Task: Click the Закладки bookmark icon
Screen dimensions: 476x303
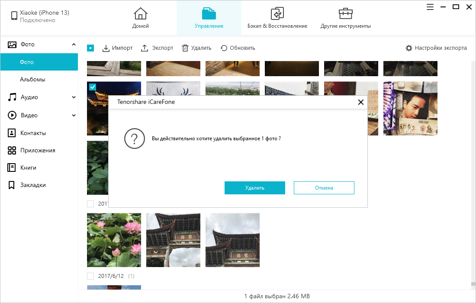Action: [12, 185]
